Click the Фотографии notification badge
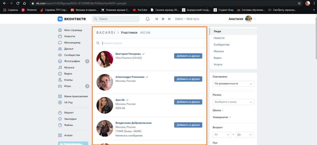This screenshot has width=317, height=145. [87, 61]
